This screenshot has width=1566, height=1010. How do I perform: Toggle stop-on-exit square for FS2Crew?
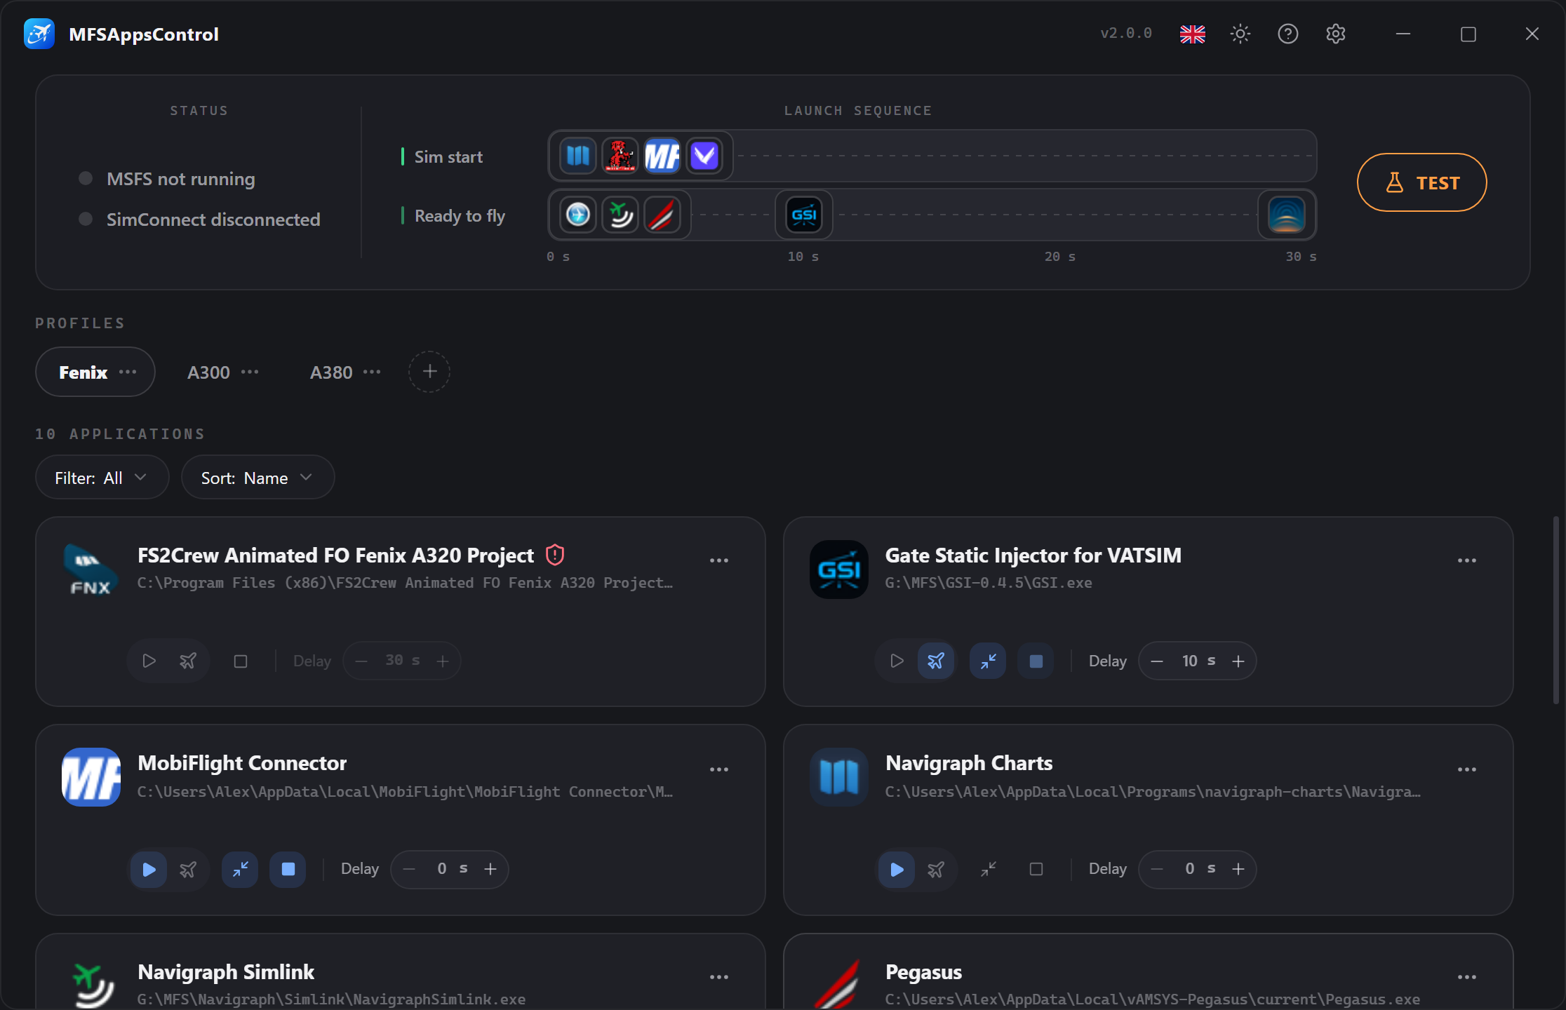pyautogui.click(x=240, y=661)
